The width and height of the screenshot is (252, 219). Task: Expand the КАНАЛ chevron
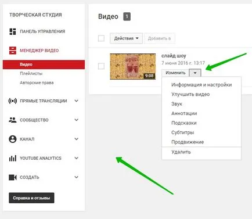[x=77, y=139]
